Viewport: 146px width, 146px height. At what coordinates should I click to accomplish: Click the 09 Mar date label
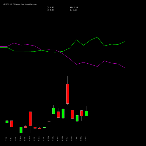(67, 139)
